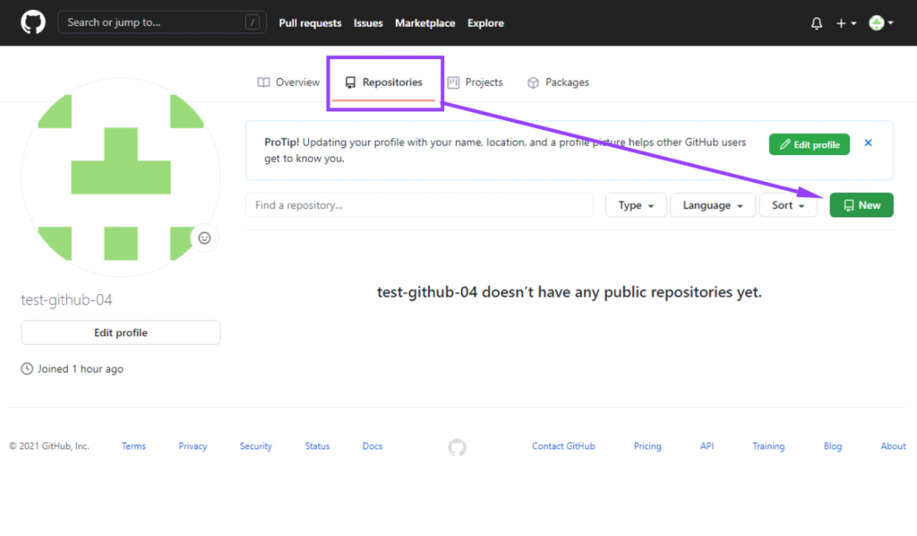
Task: Open the plus create-new menu
Action: [x=845, y=23]
